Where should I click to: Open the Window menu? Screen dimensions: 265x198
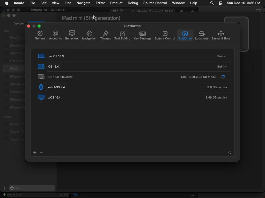178,3
